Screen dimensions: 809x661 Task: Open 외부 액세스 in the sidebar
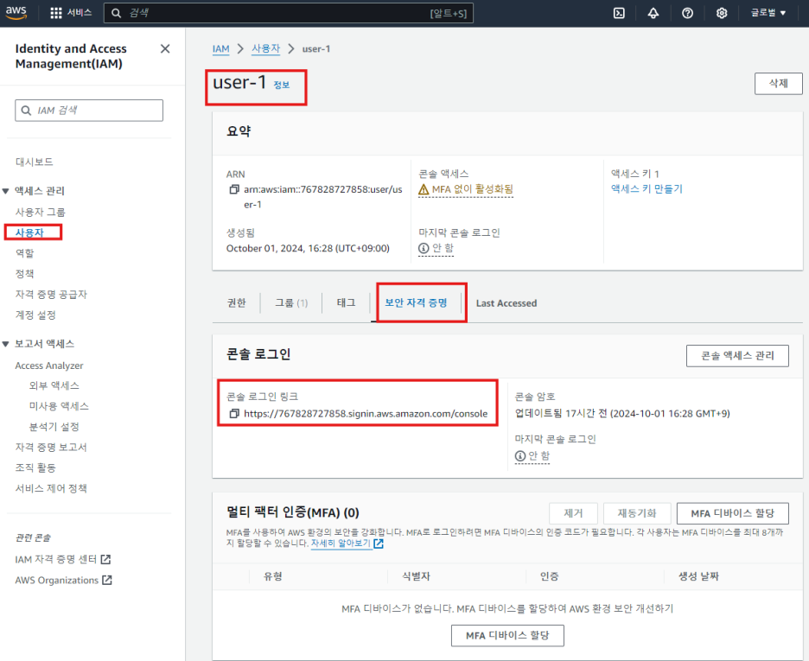[54, 385]
